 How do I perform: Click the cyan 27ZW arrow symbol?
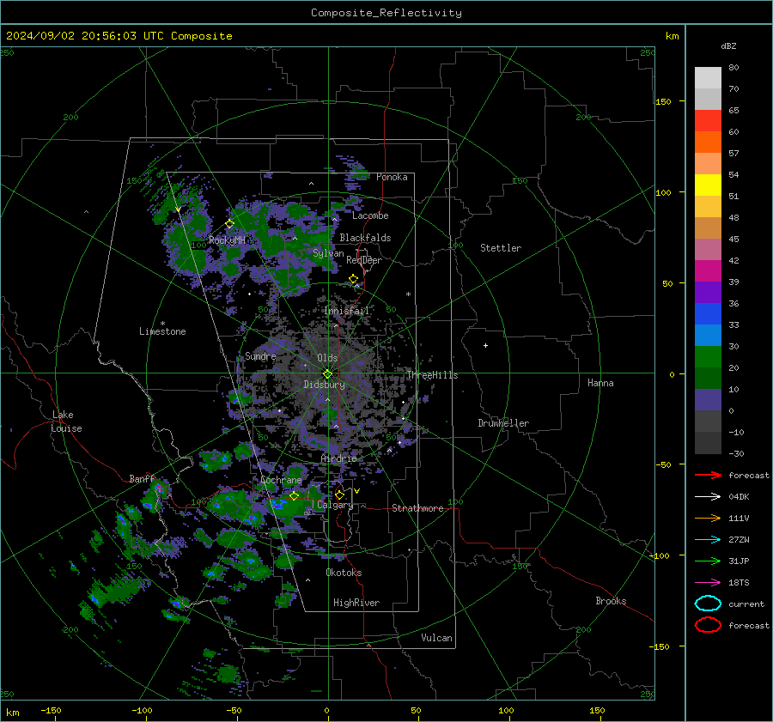(x=708, y=540)
